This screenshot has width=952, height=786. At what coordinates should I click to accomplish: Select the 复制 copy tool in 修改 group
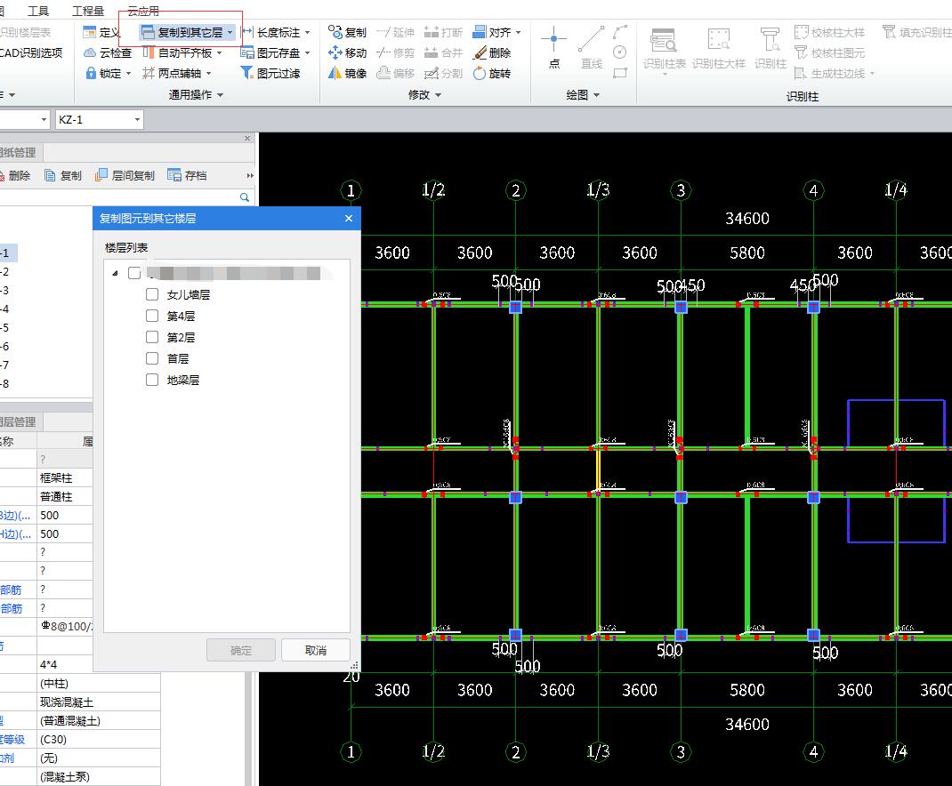point(347,32)
